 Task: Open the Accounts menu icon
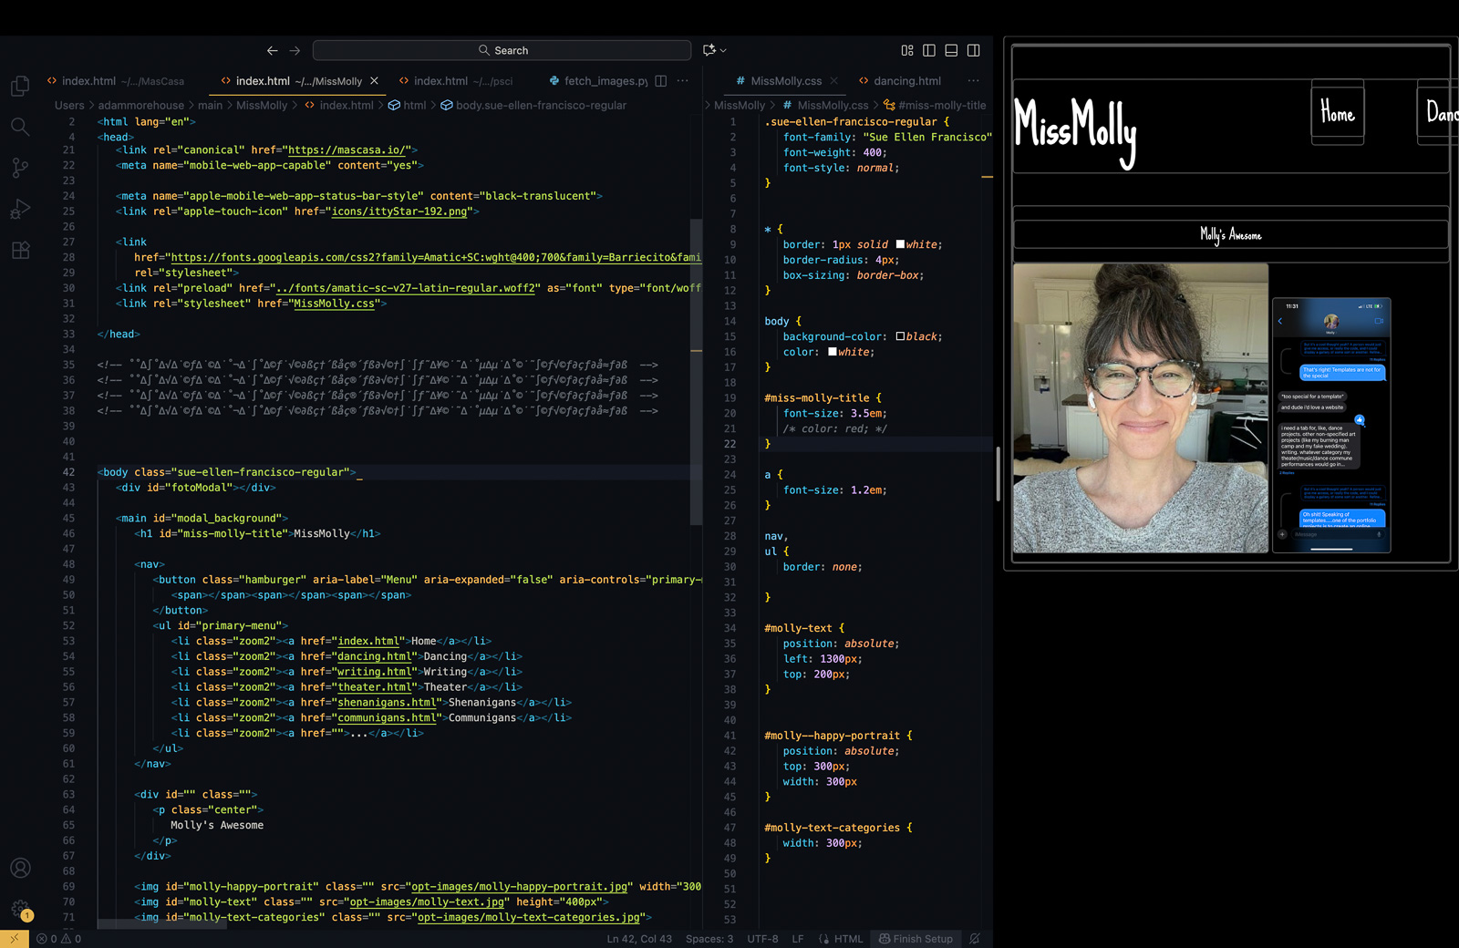tap(20, 868)
